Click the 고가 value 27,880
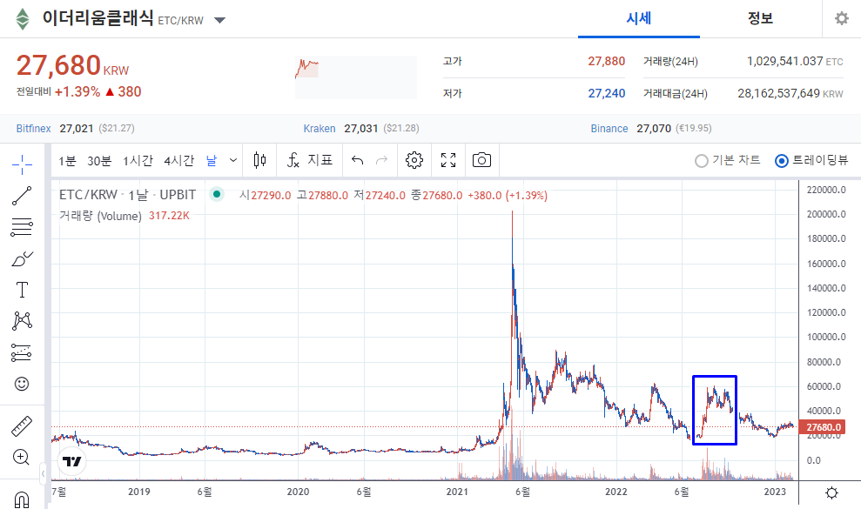 click(x=606, y=61)
